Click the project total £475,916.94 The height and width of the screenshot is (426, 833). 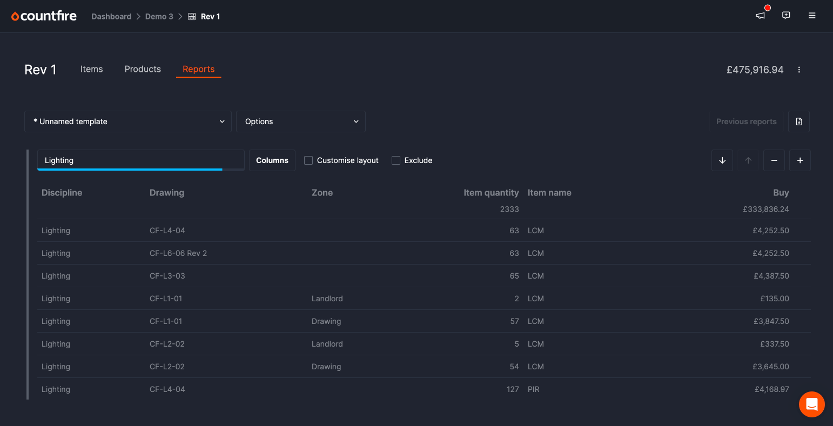pyautogui.click(x=755, y=70)
